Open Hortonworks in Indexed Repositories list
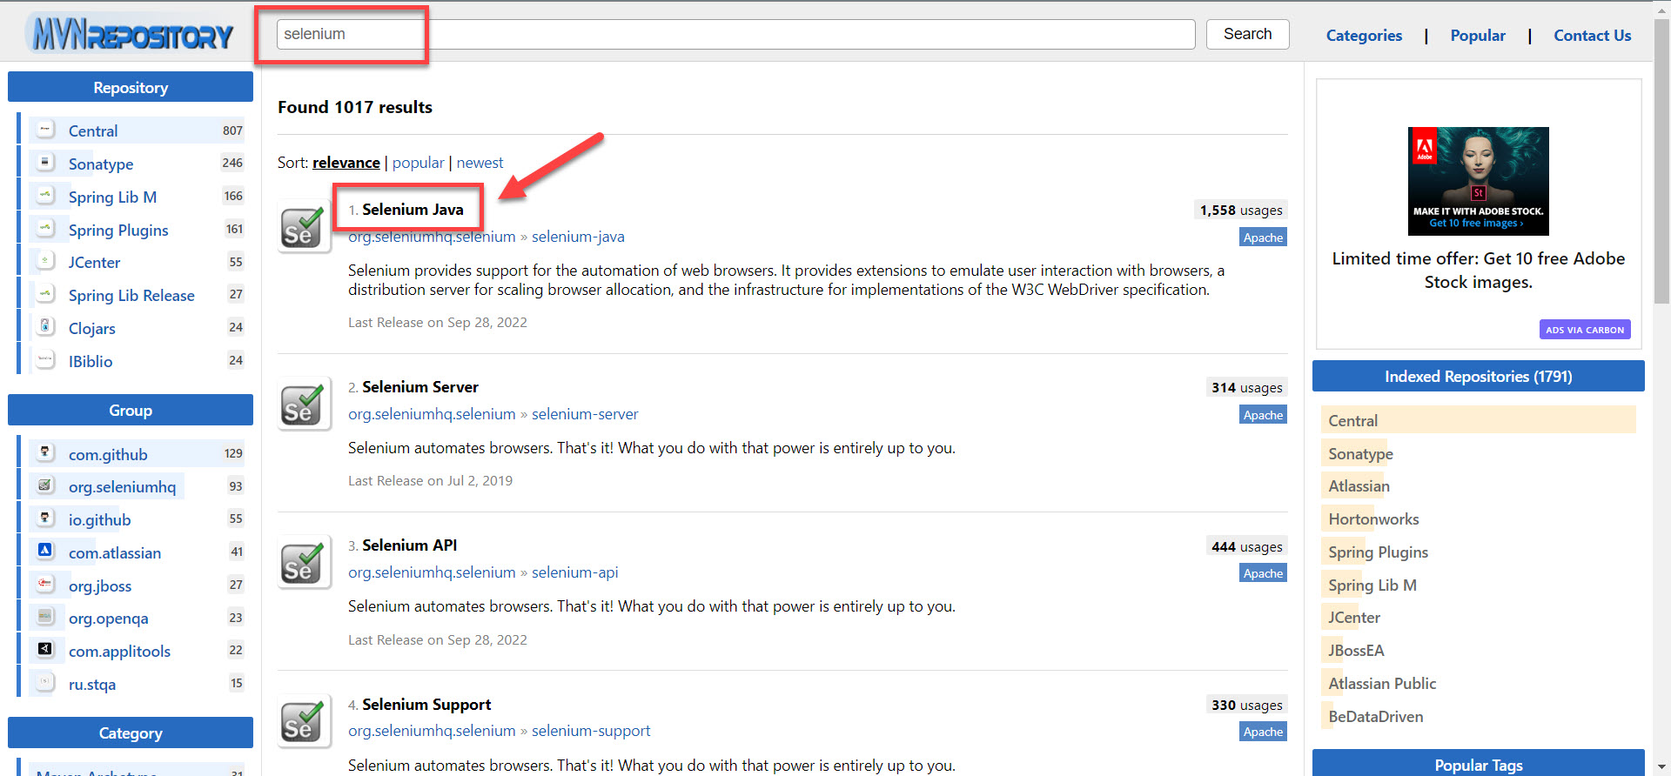 click(1373, 519)
